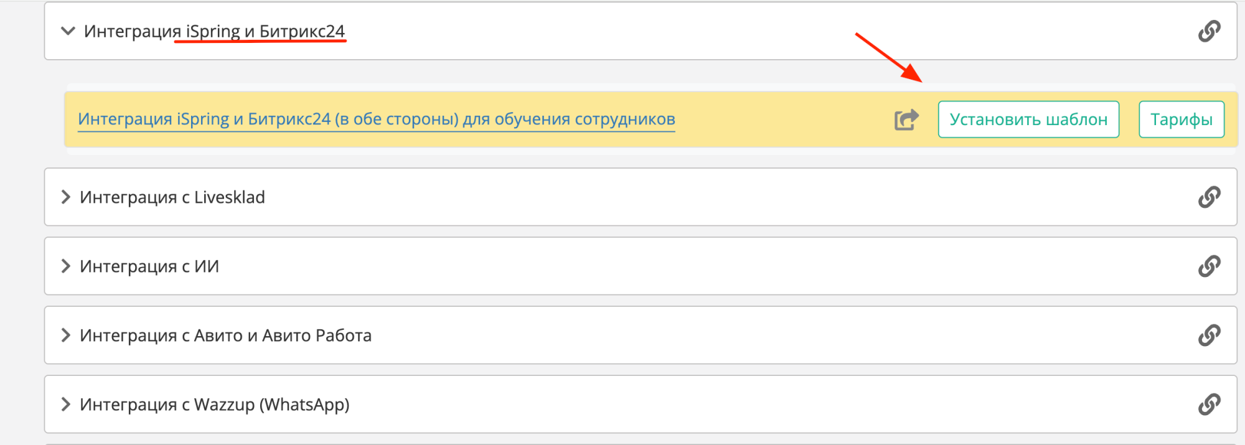Click the Интеграция iSpring и Битрикс24 header title
This screenshot has width=1245, height=445.
214,31
